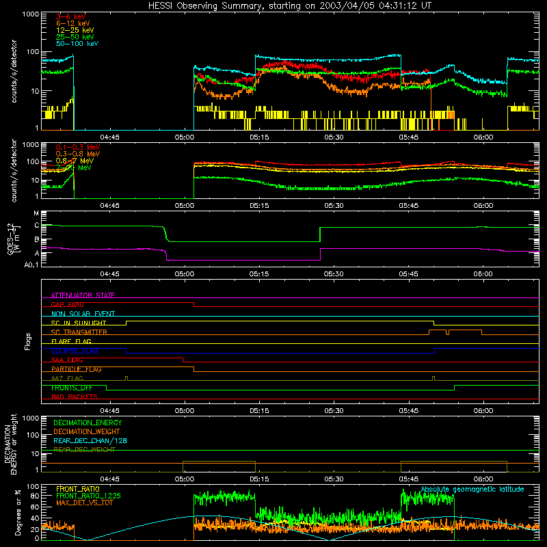Select the BAD_PACKETS flag label
547x547 pixels.
click(x=75, y=397)
